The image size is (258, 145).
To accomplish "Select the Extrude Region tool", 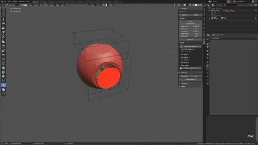I will point(4,46).
